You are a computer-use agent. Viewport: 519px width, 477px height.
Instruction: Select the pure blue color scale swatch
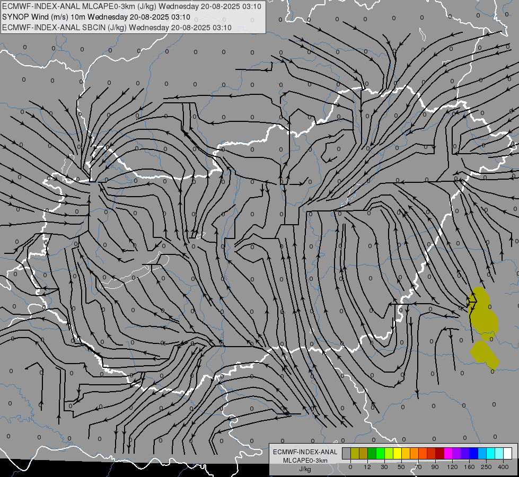(x=473, y=454)
